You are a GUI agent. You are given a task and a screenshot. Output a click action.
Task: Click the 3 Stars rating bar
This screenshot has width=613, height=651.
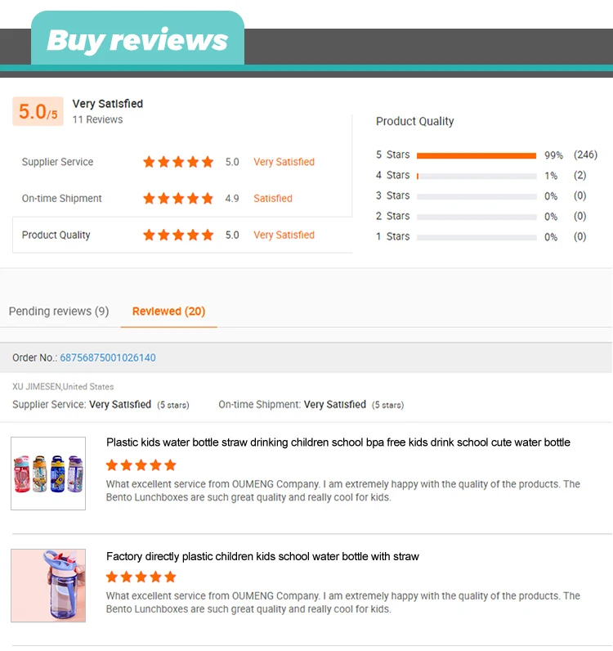[x=477, y=196]
